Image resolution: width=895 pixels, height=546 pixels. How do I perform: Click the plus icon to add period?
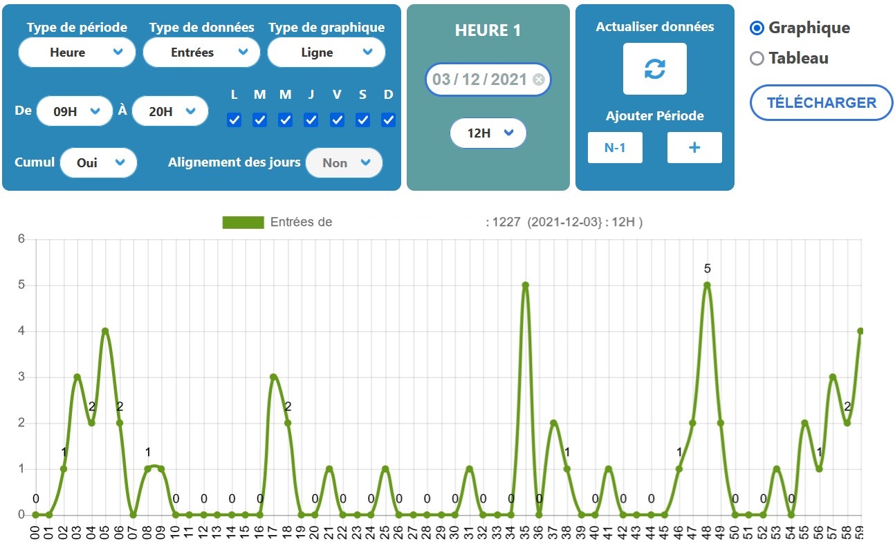pos(694,147)
